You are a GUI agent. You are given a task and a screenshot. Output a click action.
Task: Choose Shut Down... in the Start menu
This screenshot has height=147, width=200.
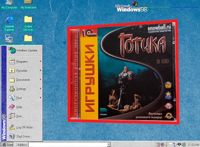pyautogui.click(x=25, y=137)
